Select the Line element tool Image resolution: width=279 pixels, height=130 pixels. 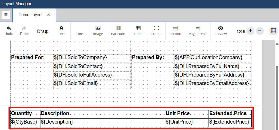80,28
